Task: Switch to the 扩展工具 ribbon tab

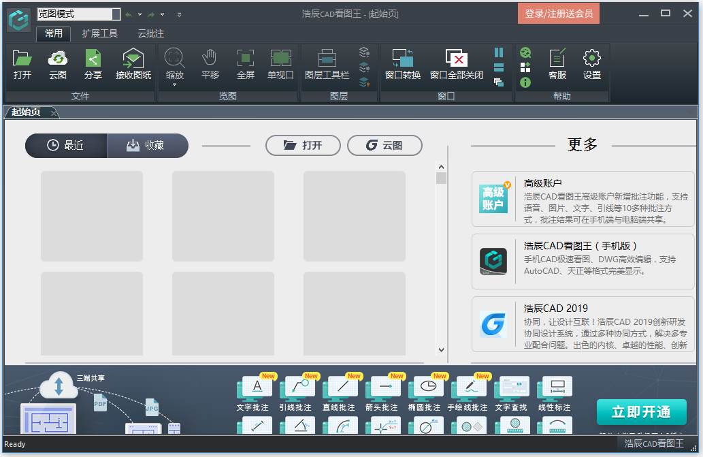Action: [100, 33]
